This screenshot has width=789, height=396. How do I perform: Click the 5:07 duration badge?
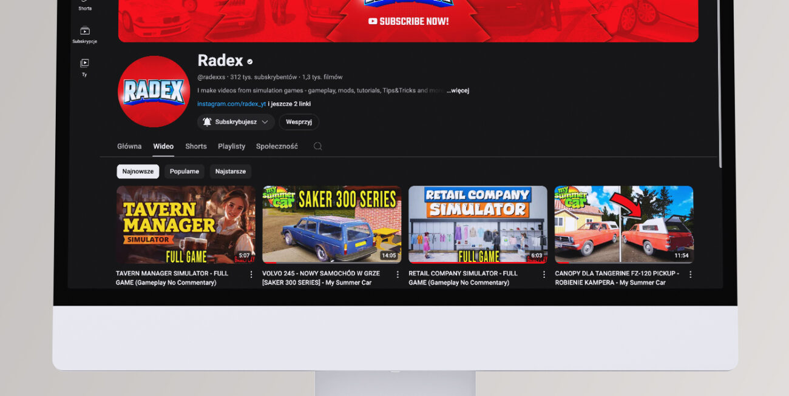coord(244,255)
